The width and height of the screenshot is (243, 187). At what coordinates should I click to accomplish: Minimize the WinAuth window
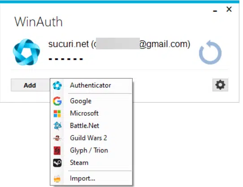tap(215, 11)
